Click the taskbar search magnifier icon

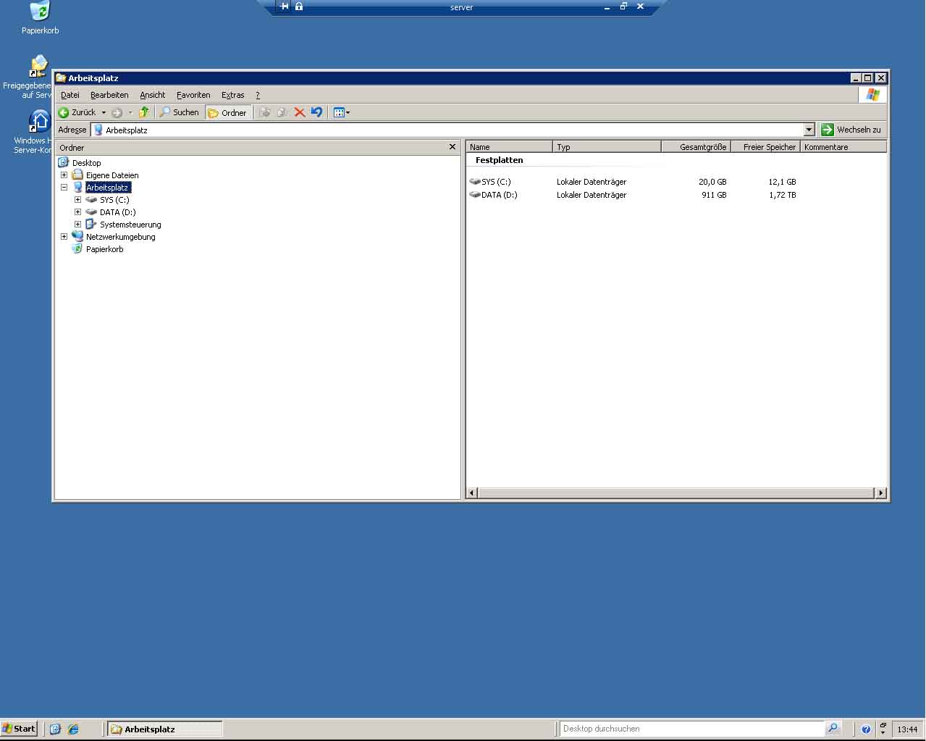833,729
